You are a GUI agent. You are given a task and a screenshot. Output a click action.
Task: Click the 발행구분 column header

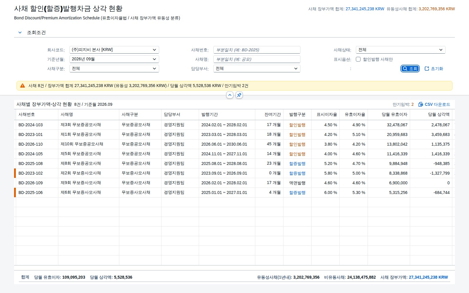pyautogui.click(x=297, y=115)
